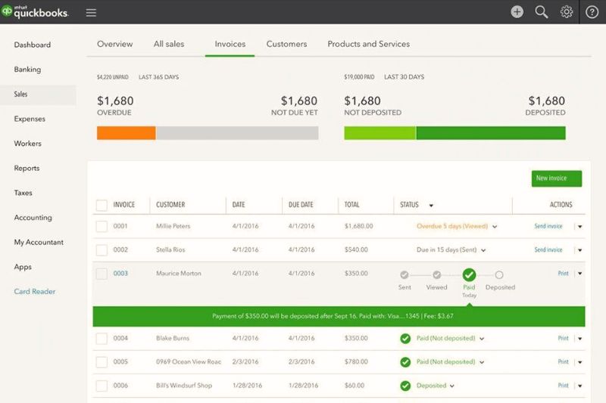Tick the checkbox for invoice 0004 Blake Burns
The image size is (606, 403).
[x=102, y=339]
